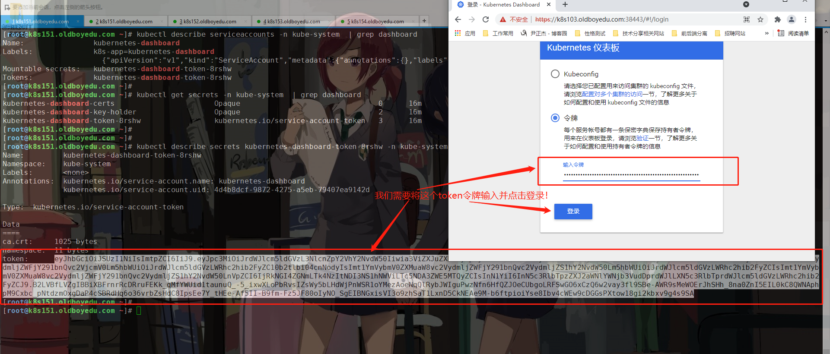Click the browser back arrow
830x354 pixels.
tap(458, 19)
